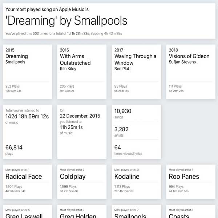Open the Roo Panes artist card
The image size is (218, 218).
[x=191, y=182]
